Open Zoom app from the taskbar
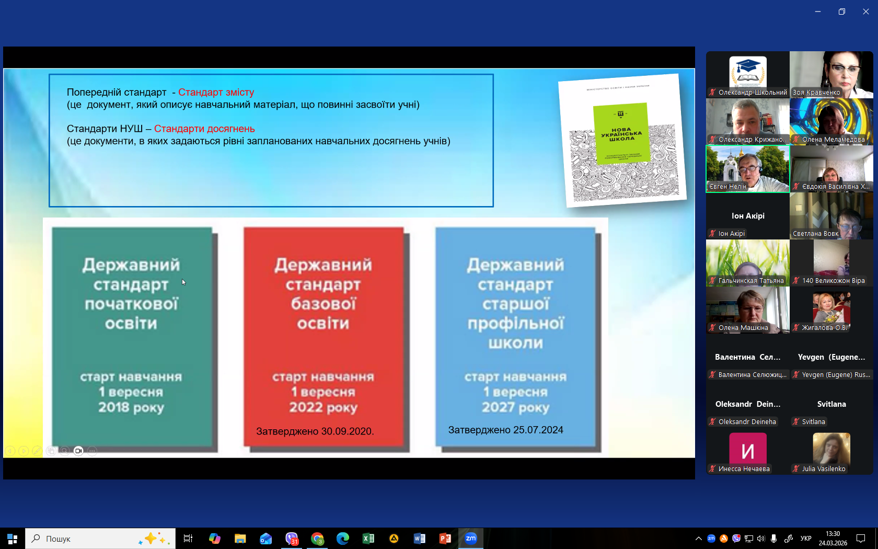878x549 pixels. click(x=471, y=539)
